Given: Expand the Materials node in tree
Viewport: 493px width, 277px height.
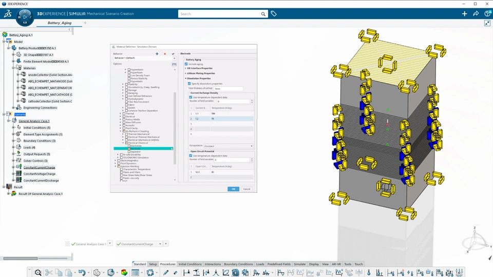Looking at the screenshot, I should point(13,68).
